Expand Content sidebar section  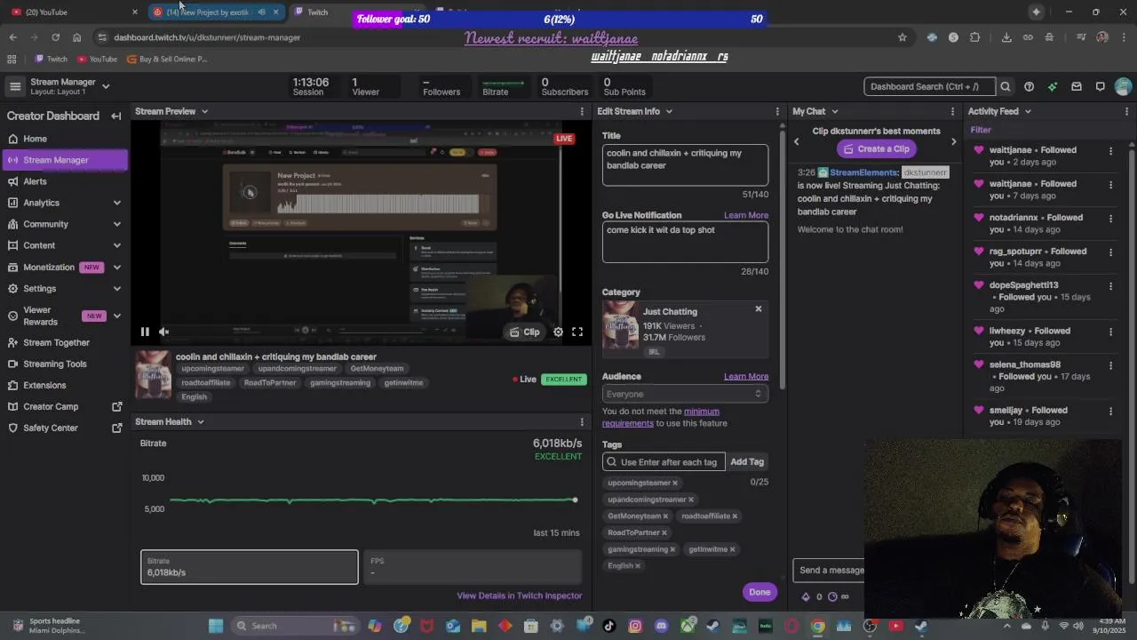117,245
